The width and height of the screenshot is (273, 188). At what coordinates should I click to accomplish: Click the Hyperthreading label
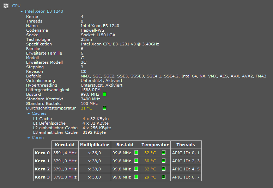click(41, 85)
